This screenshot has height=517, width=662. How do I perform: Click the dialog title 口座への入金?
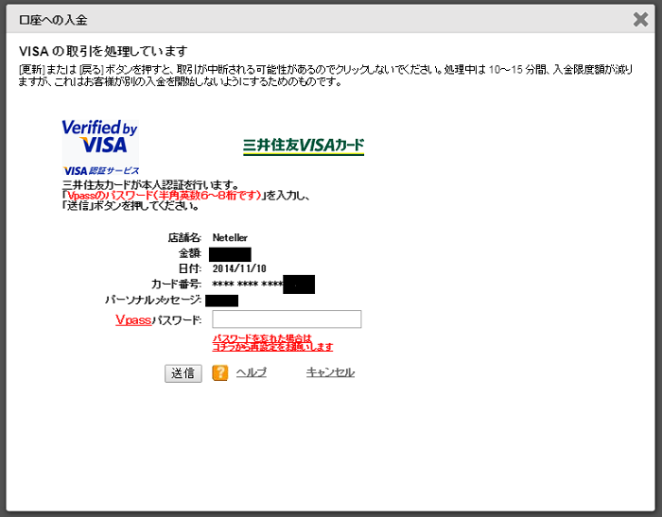point(53,20)
